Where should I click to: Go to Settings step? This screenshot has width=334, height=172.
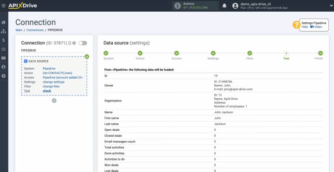(x=213, y=53)
